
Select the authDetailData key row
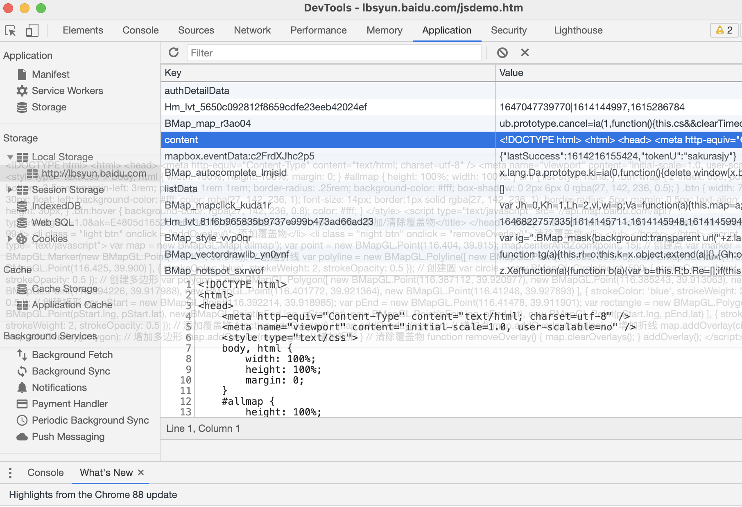coord(328,91)
